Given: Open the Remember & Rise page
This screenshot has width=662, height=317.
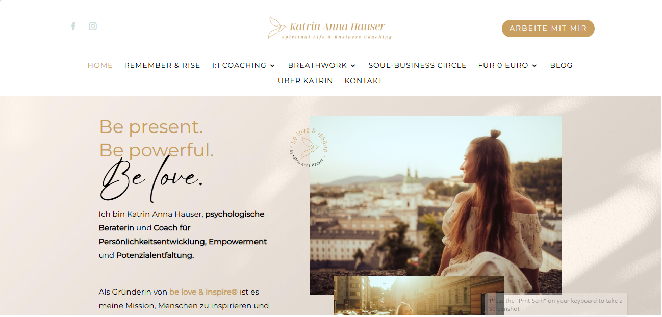Looking at the screenshot, I should click(x=162, y=65).
